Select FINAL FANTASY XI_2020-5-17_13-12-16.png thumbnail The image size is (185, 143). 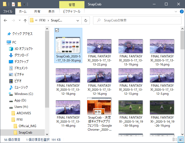(99, 75)
